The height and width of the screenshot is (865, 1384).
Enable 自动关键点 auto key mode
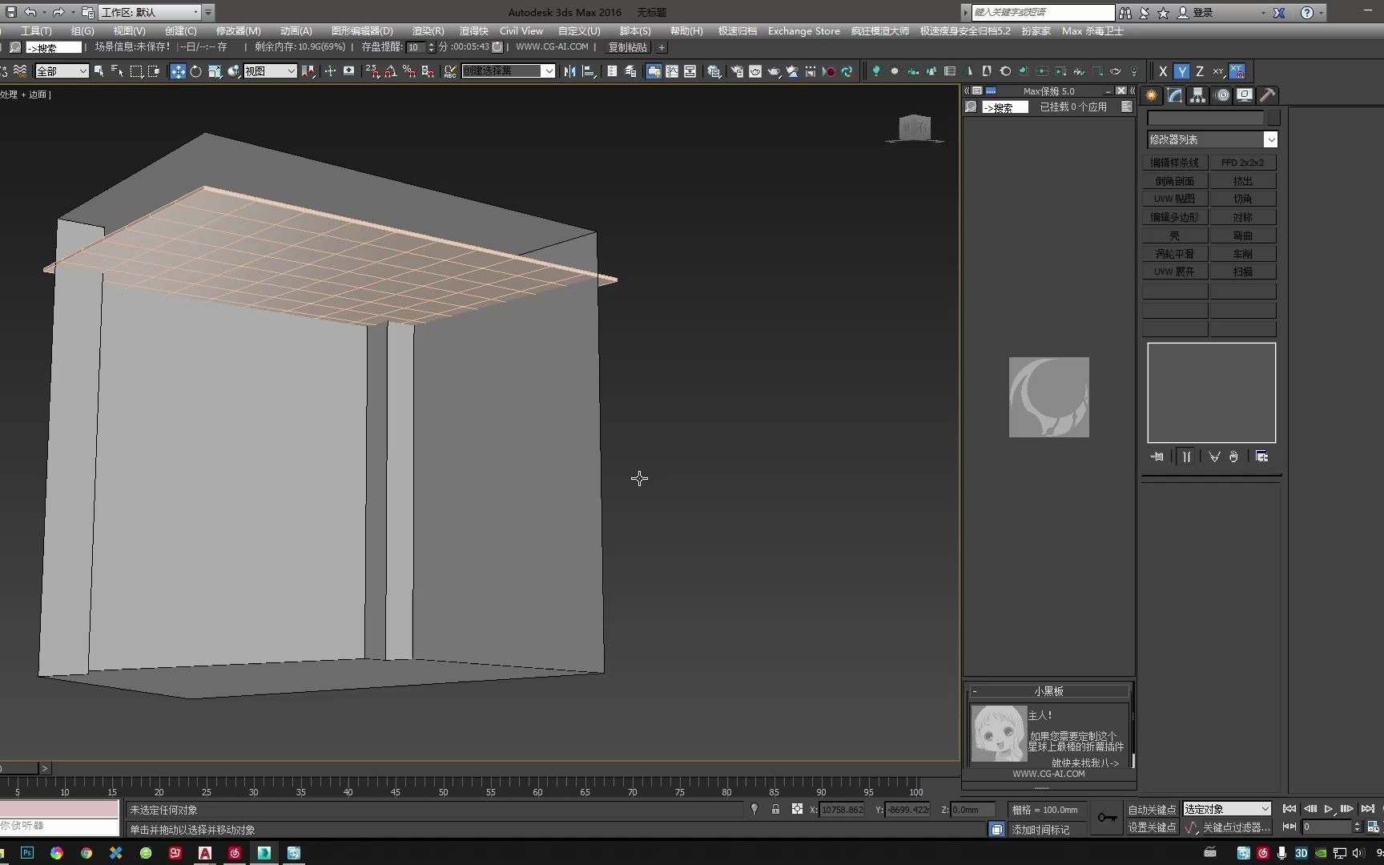[x=1153, y=809]
